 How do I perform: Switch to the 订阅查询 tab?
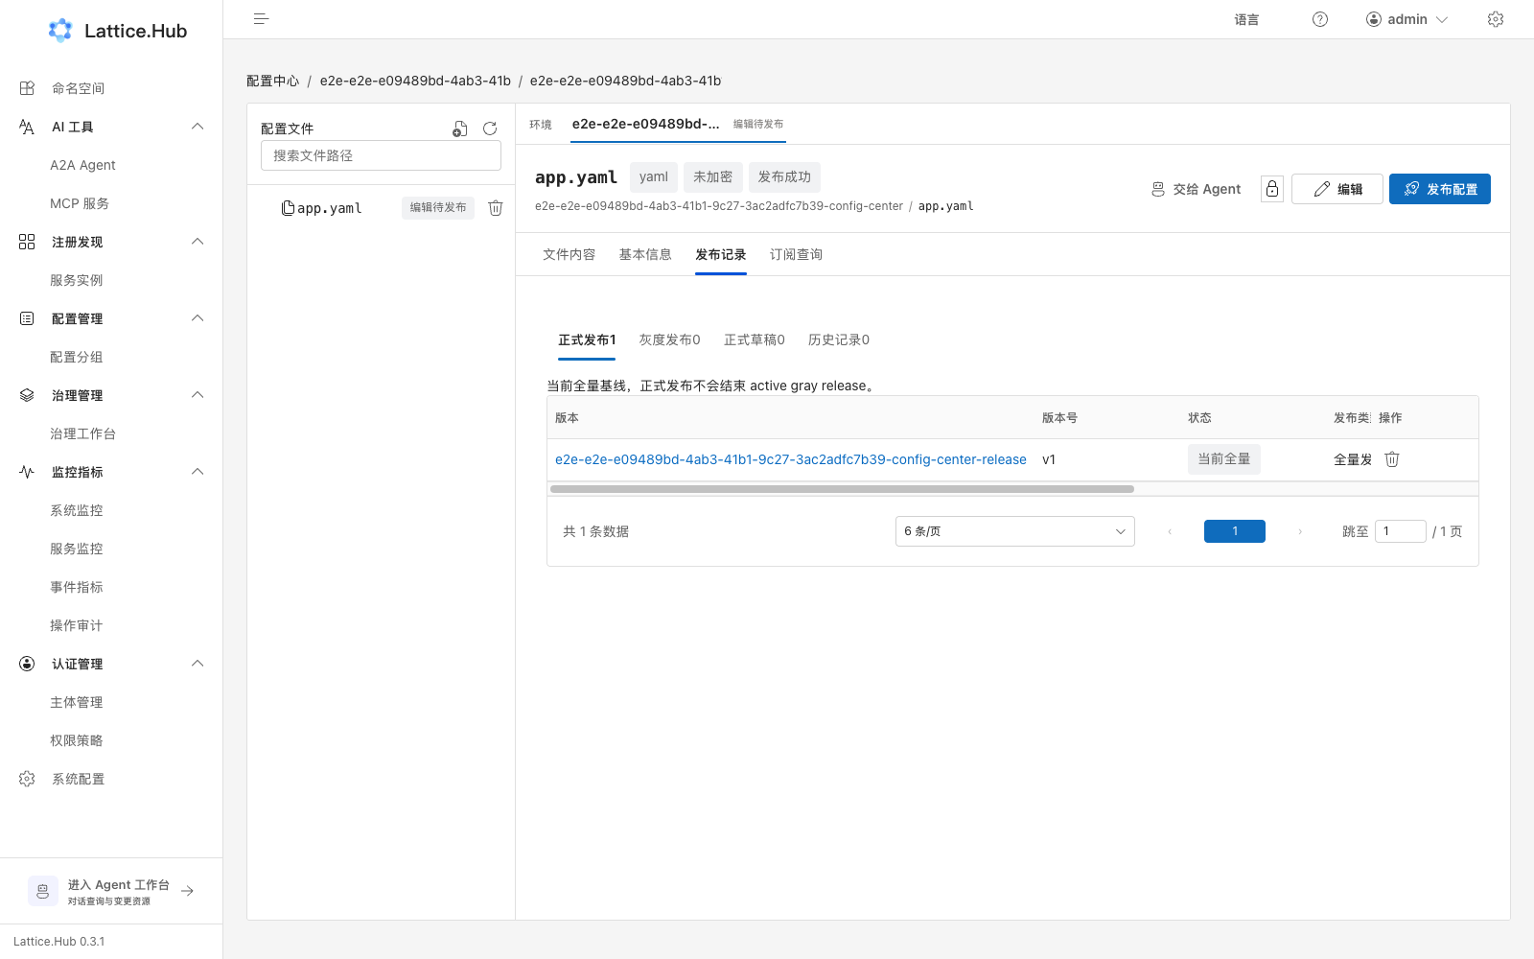coord(797,254)
